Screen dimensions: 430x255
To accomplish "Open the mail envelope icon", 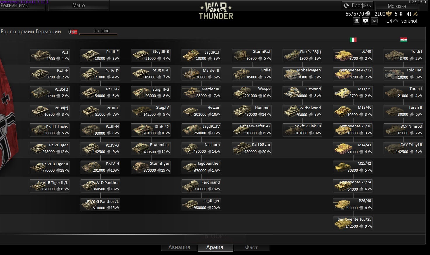I will point(375,21).
